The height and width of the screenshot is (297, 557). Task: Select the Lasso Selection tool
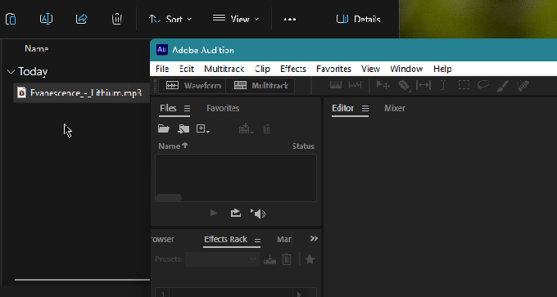[x=483, y=85]
